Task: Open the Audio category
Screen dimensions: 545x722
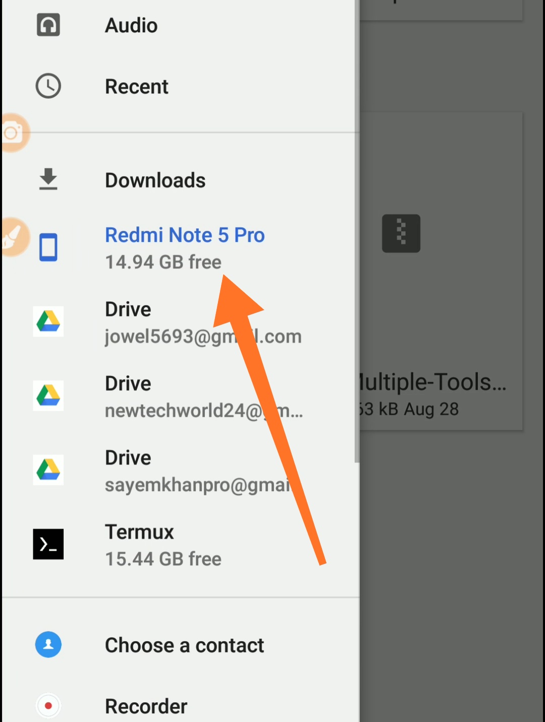Action: 181,25
